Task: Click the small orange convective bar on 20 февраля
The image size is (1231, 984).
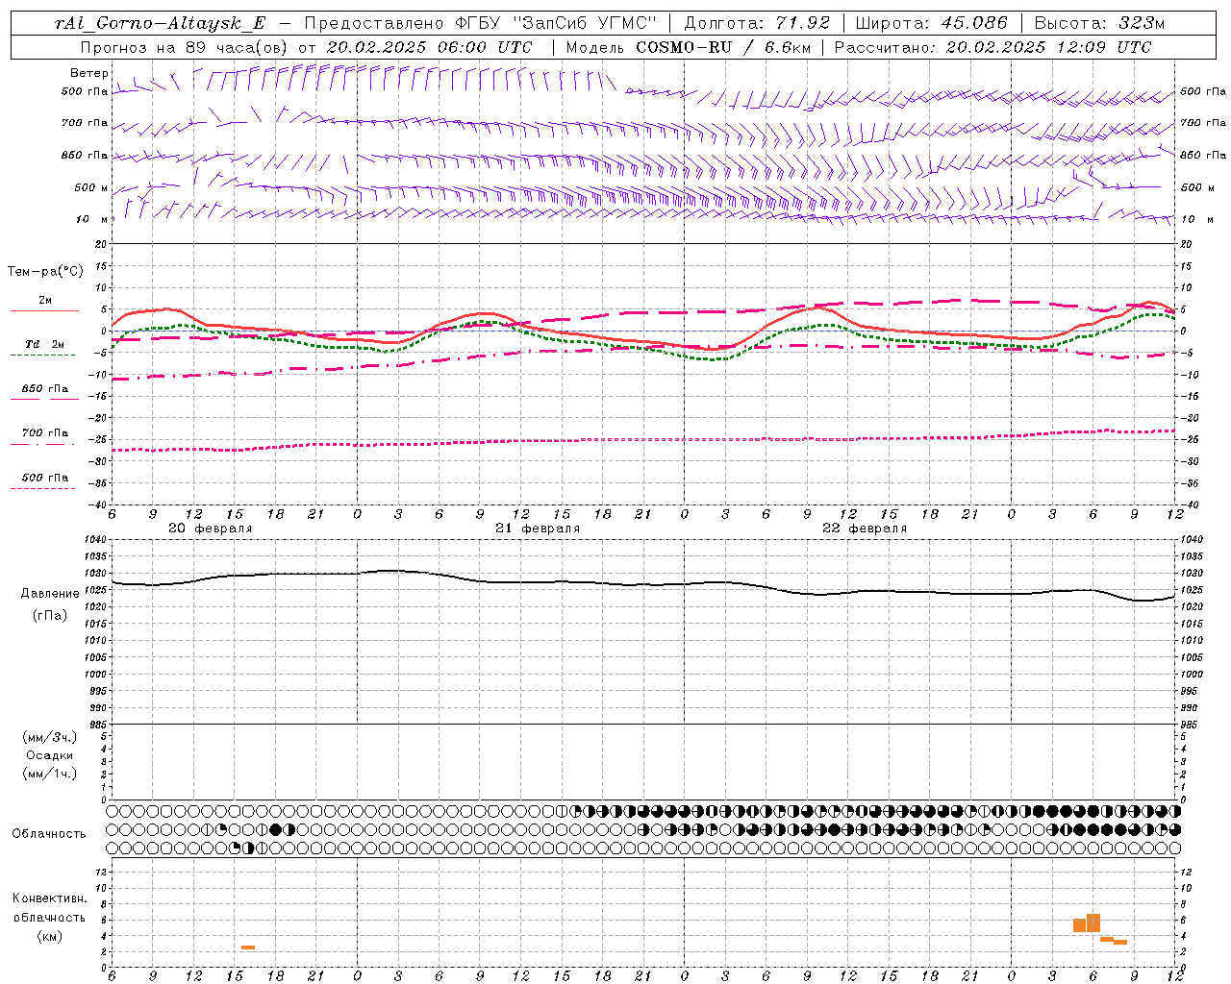Action: (x=248, y=947)
